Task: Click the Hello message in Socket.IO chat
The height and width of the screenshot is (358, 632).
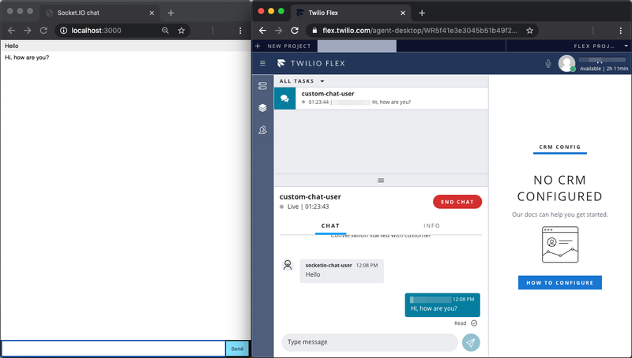Action: pos(12,46)
